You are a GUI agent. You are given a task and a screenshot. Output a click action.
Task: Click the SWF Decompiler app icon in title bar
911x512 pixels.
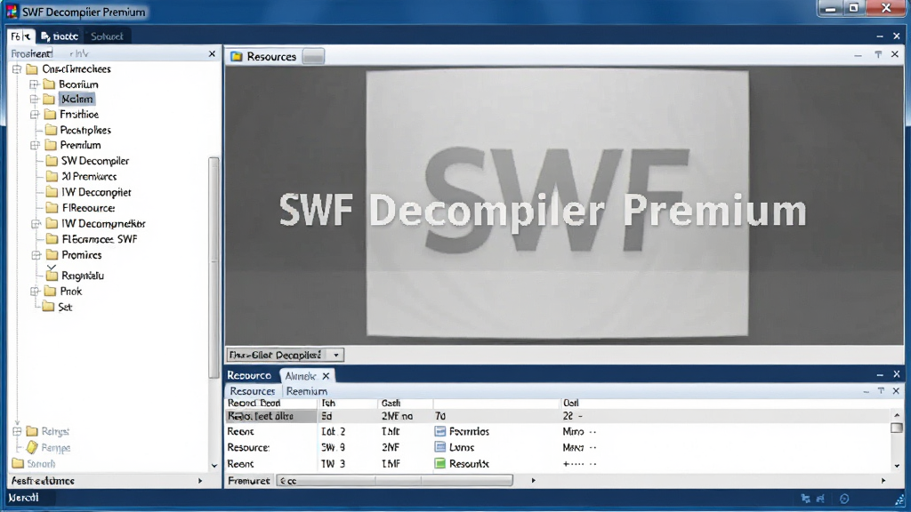click(12, 12)
